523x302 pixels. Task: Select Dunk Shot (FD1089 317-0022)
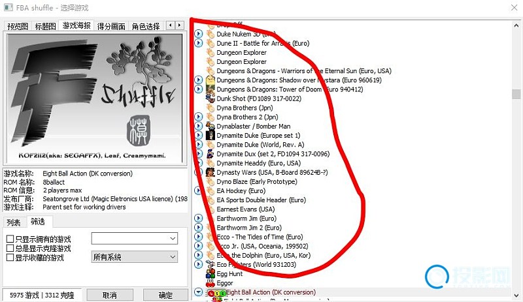[x=258, y=98]
